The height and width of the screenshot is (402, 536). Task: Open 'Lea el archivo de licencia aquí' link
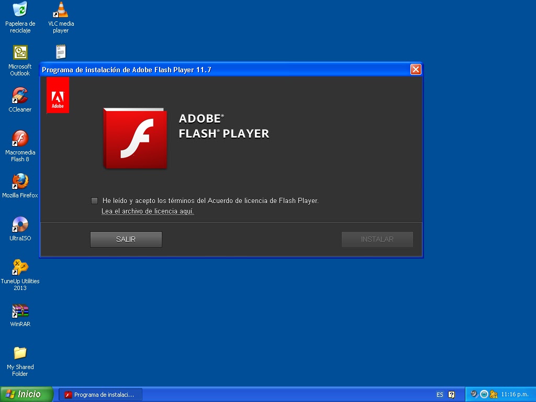[148, 211]
